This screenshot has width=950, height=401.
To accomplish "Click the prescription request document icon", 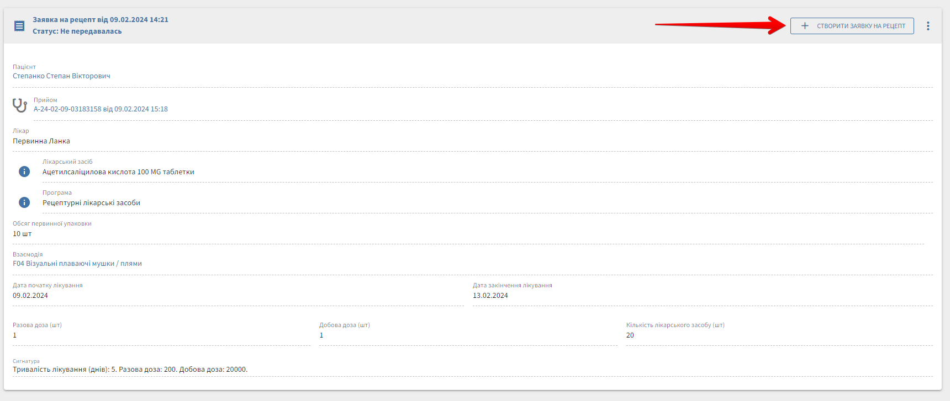I will (19, 26).
